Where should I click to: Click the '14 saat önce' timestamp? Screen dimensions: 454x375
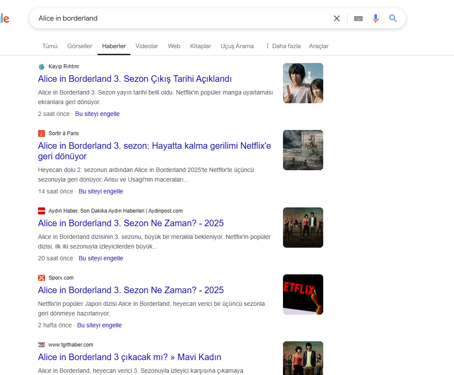click(56, 191)
